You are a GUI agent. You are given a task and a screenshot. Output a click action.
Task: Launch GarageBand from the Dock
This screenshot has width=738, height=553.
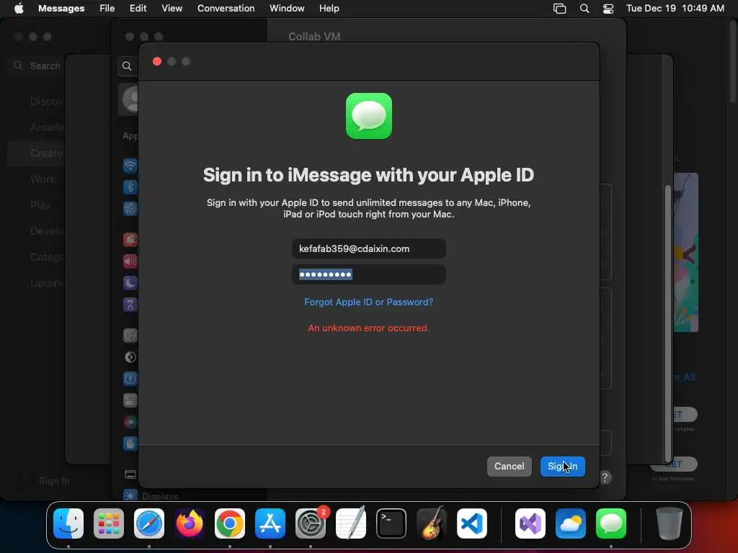pos(431,523)
